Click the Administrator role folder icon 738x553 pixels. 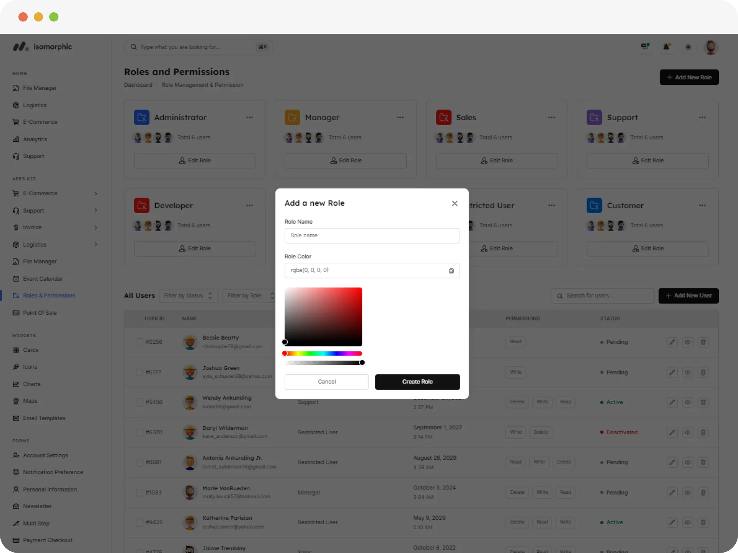(x=141, y=118)
